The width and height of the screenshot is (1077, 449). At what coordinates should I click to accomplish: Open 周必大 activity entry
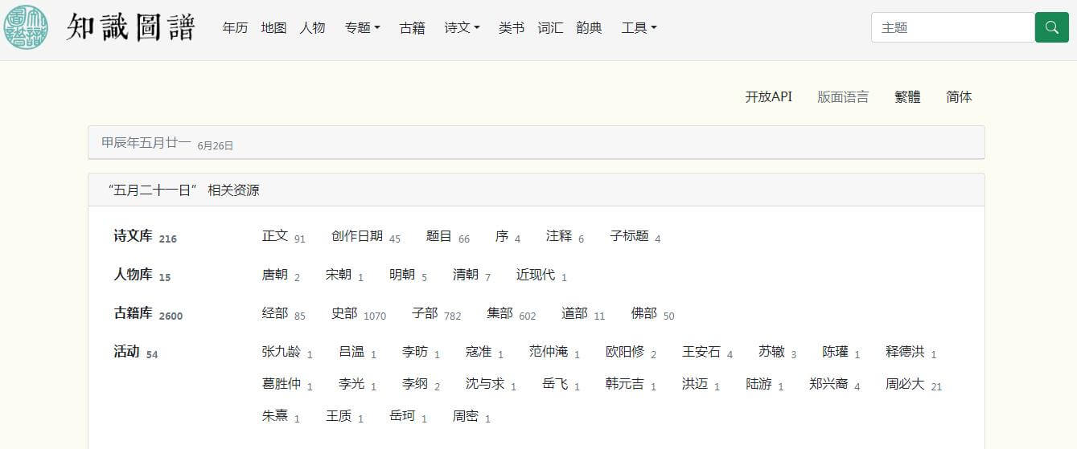coord(905,384)
